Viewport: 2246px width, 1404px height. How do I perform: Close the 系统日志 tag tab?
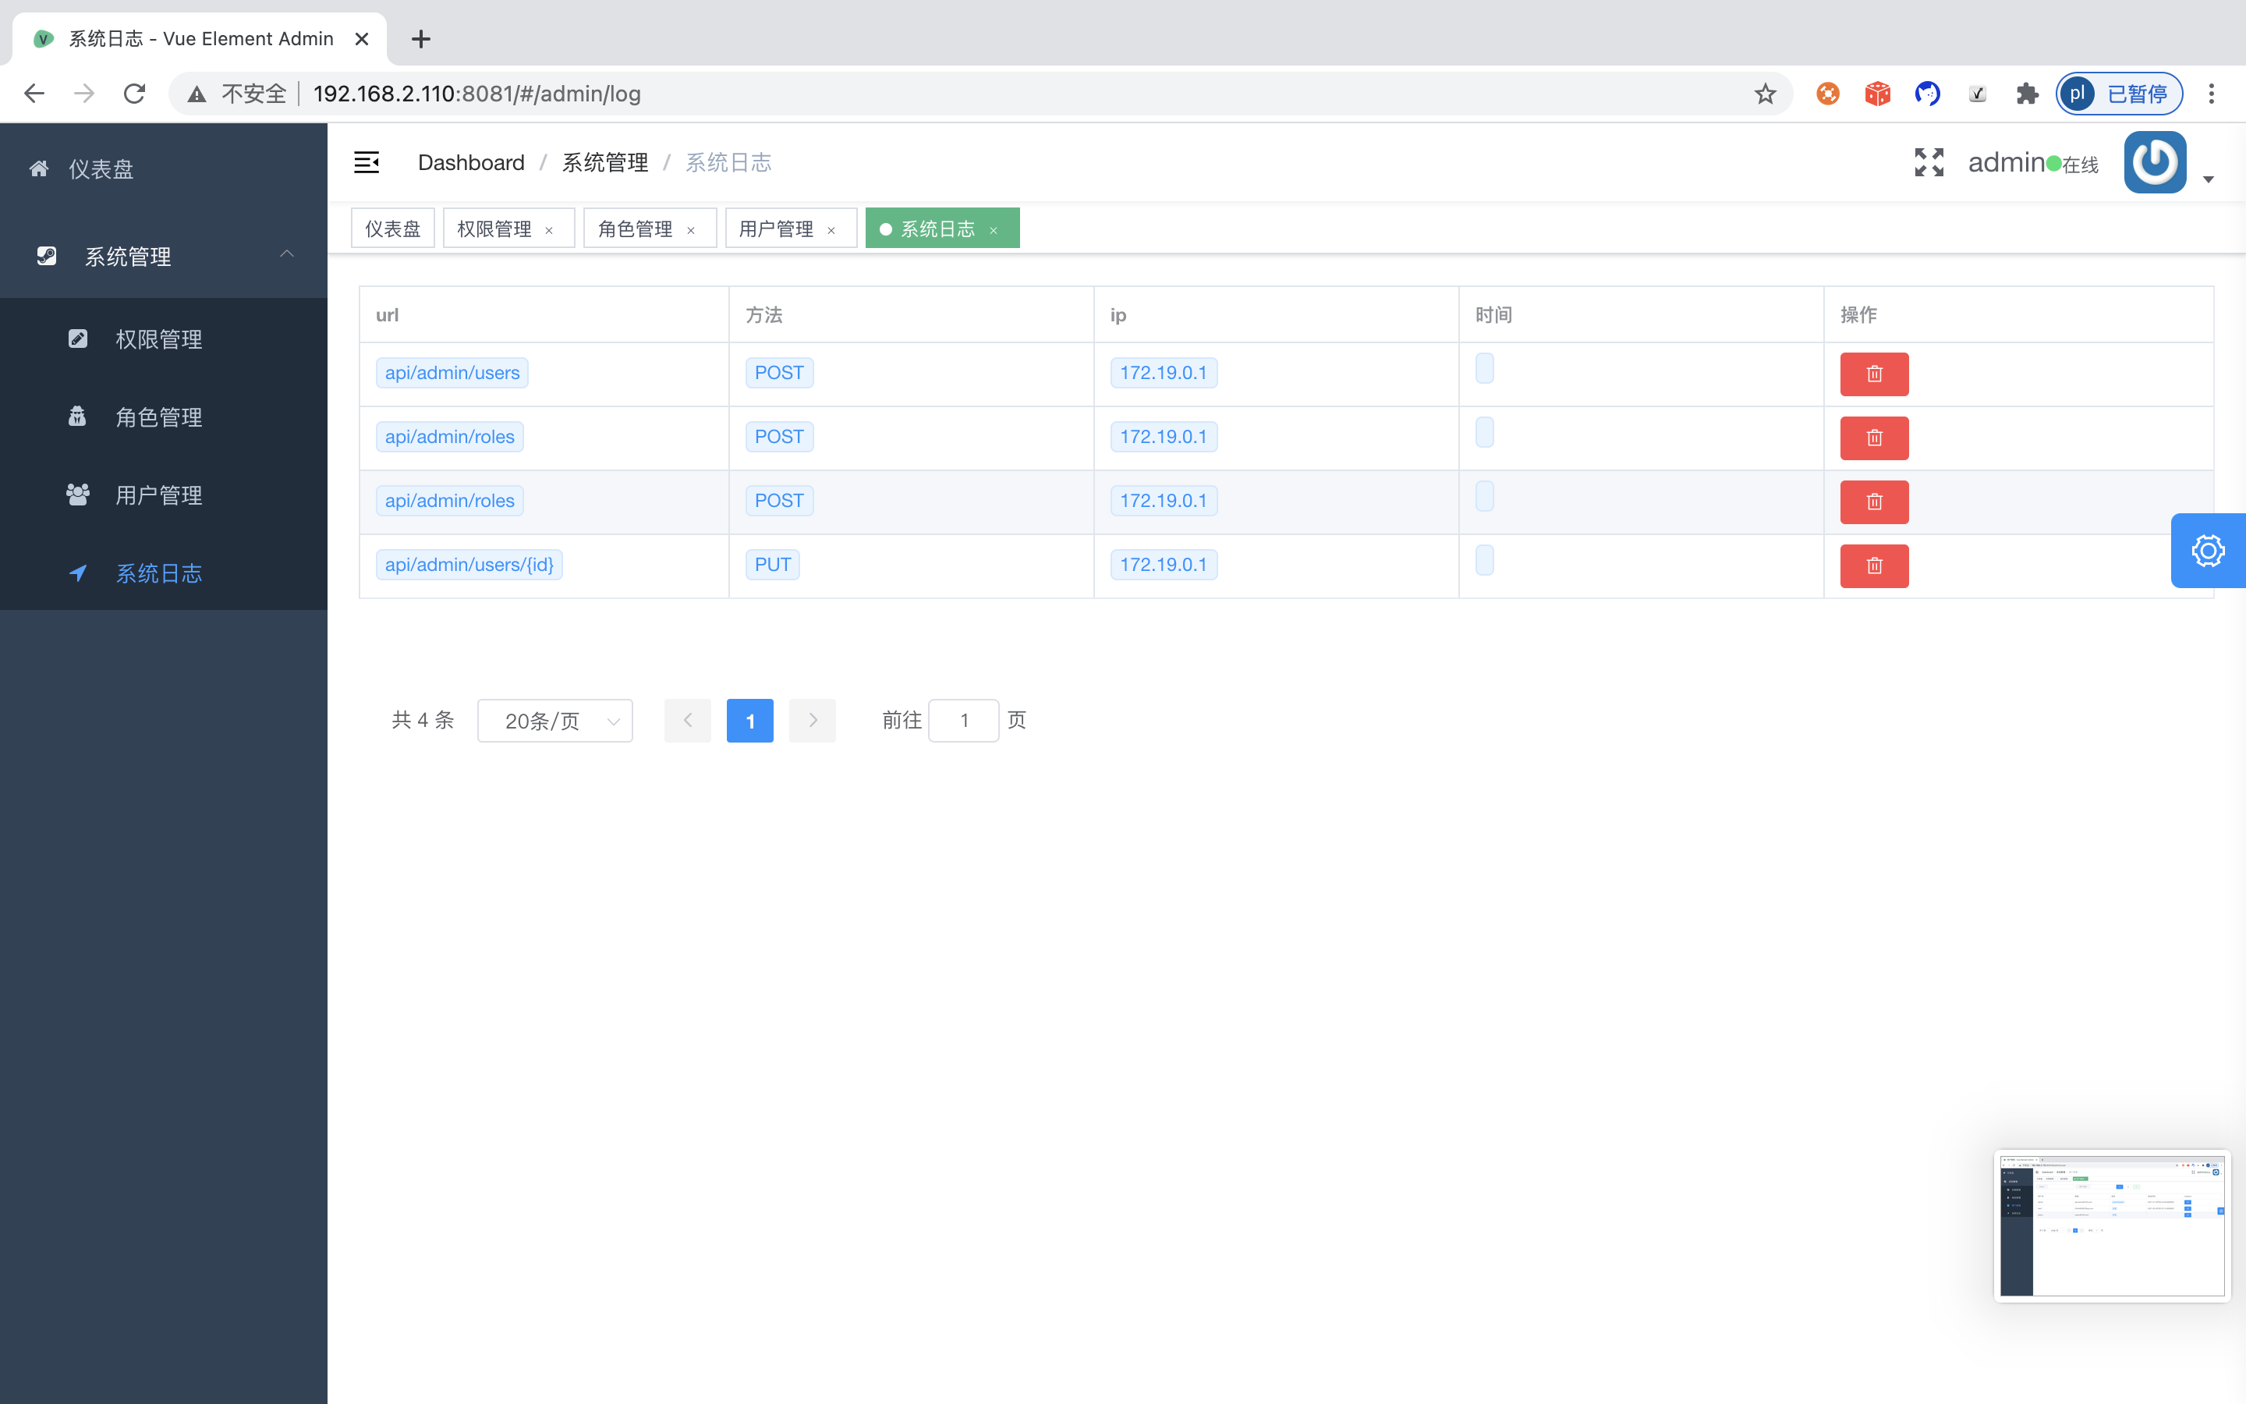pos(993,230)
